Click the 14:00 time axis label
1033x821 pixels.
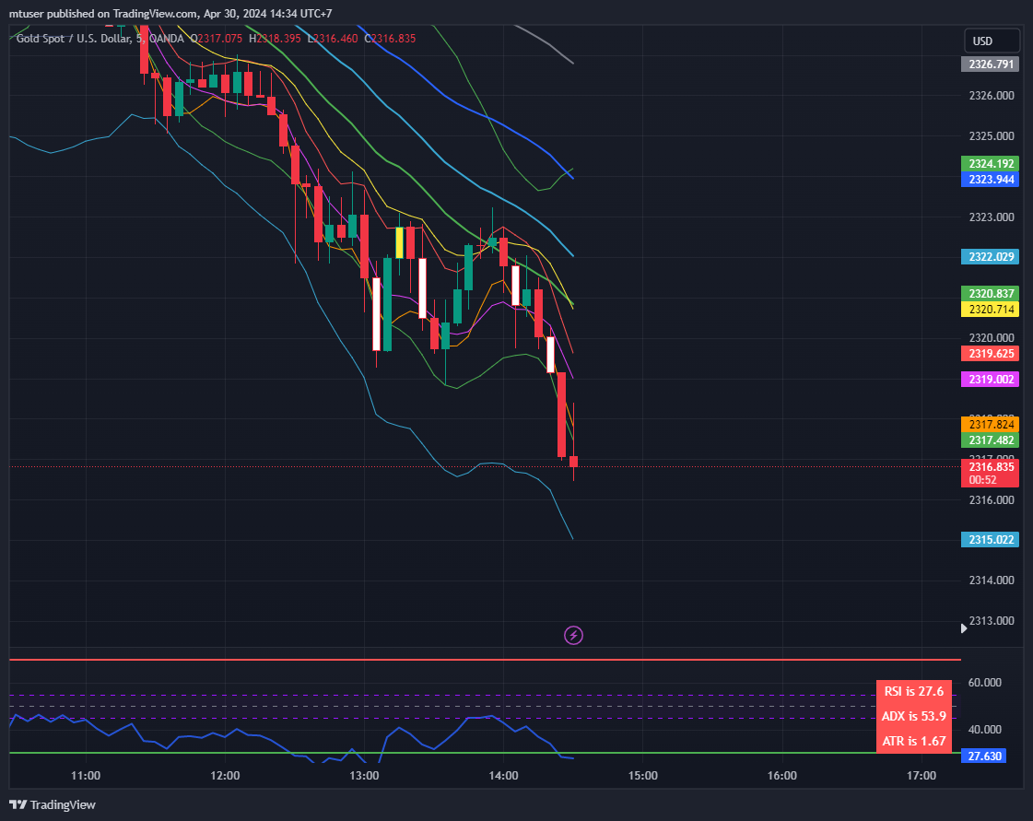click(x=503, y=776)
